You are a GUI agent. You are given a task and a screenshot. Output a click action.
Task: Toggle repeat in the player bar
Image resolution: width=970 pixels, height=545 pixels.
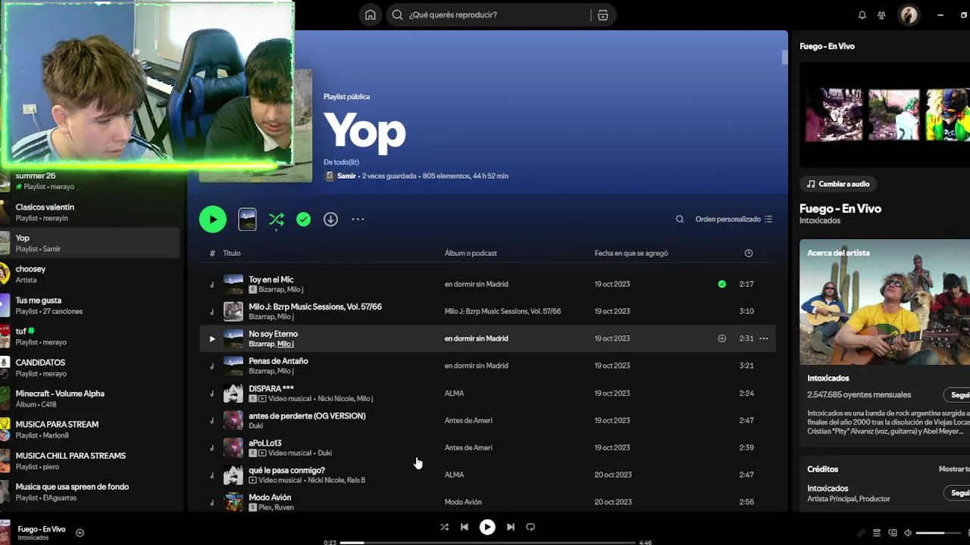pos(530,527)
